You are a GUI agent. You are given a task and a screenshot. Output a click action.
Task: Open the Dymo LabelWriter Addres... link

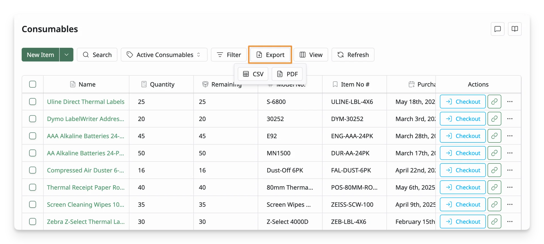[86, 119]
